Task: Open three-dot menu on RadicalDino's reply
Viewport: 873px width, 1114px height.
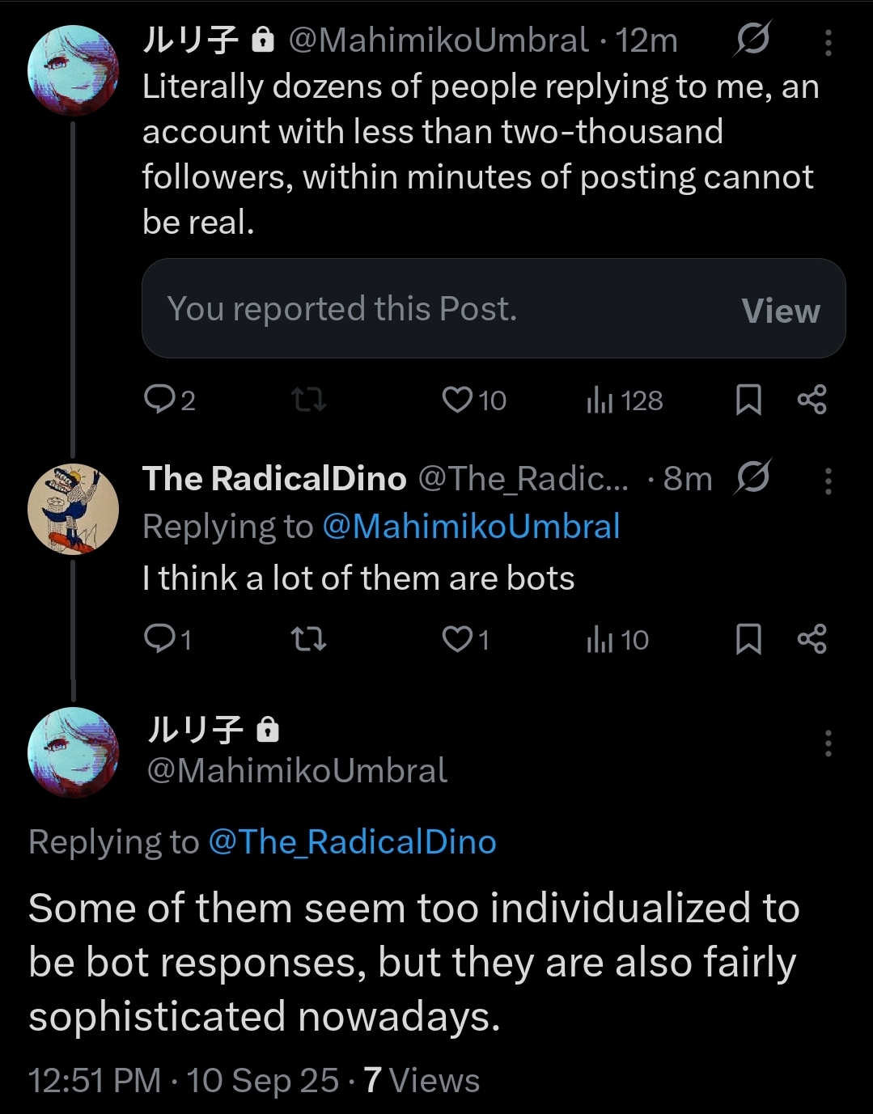Action: tap(828, 481)
